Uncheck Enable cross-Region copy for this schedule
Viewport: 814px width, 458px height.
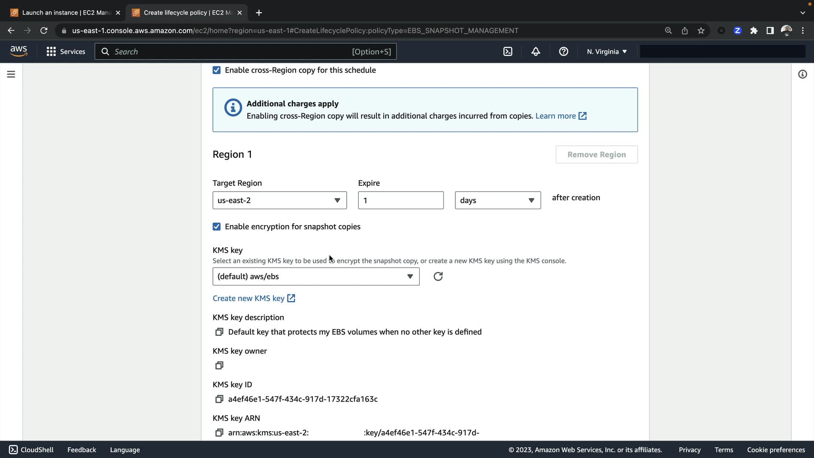217,70
